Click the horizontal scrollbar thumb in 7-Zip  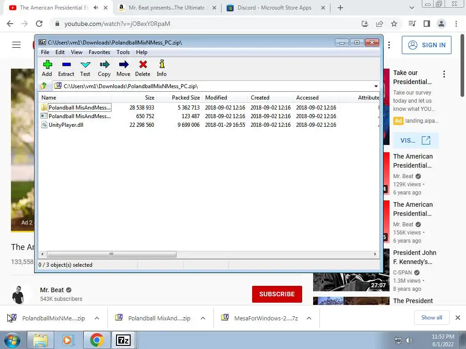point(111,254)
